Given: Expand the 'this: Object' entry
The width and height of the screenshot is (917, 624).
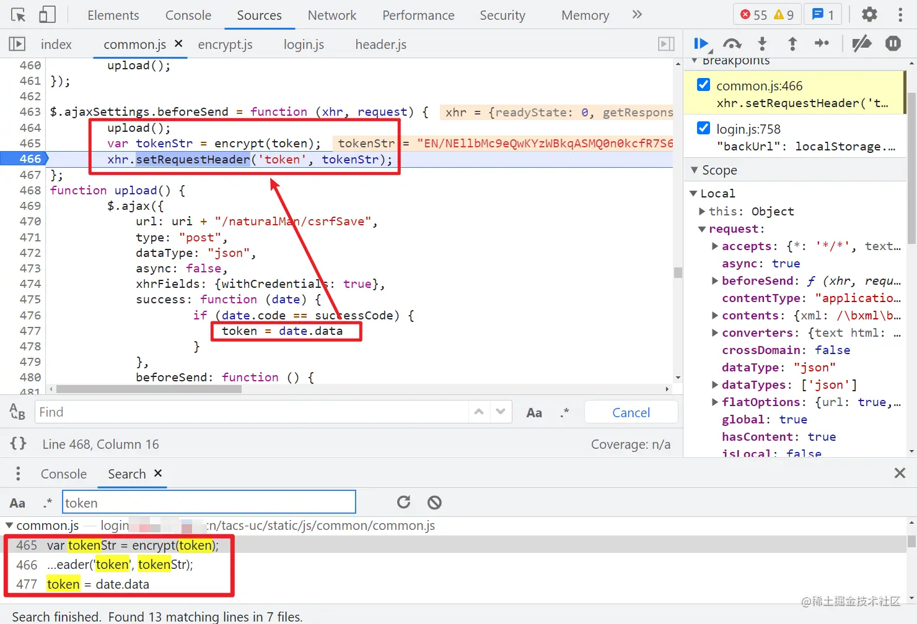Looking at the screenshot, I should click(702, 211).
